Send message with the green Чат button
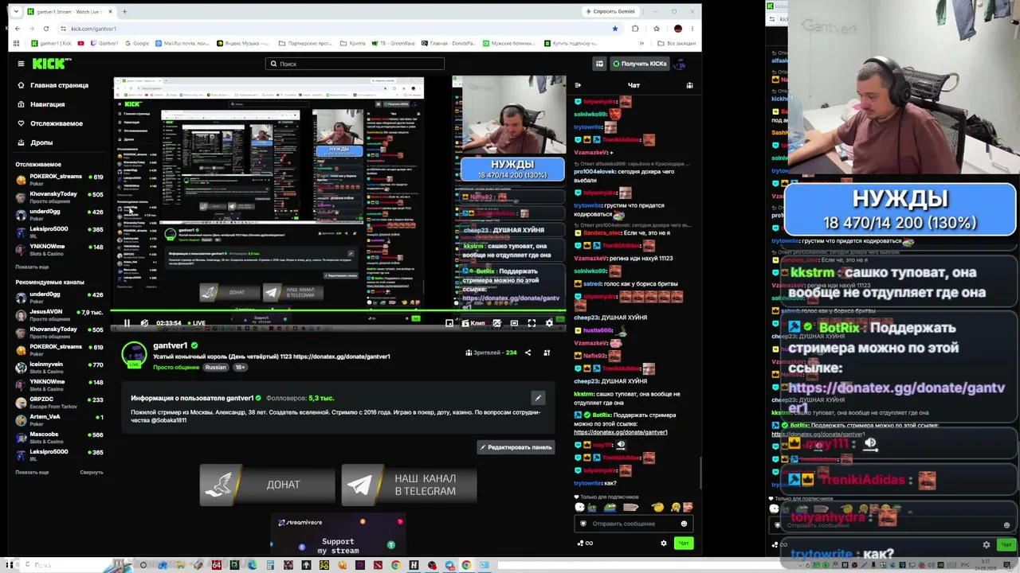 tap(683, 543)
